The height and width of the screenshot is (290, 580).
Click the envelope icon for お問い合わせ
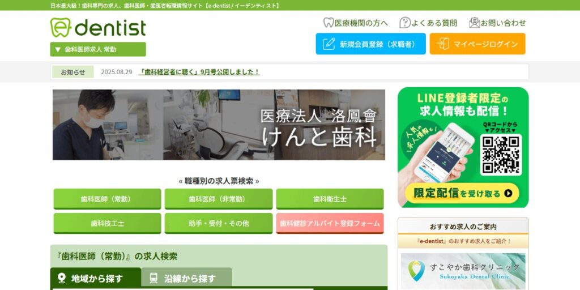pos(474,23)
